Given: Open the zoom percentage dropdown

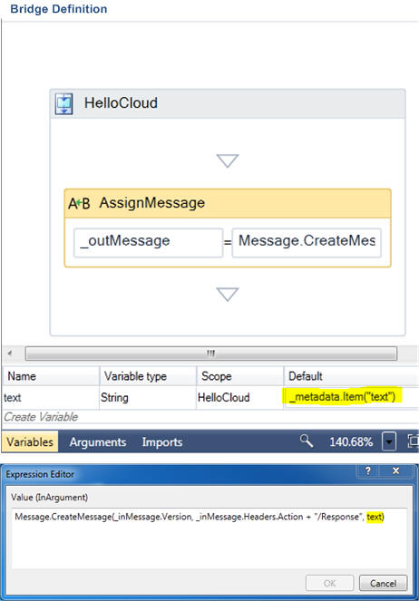Looking at the screenshot, I should point(389,442).
